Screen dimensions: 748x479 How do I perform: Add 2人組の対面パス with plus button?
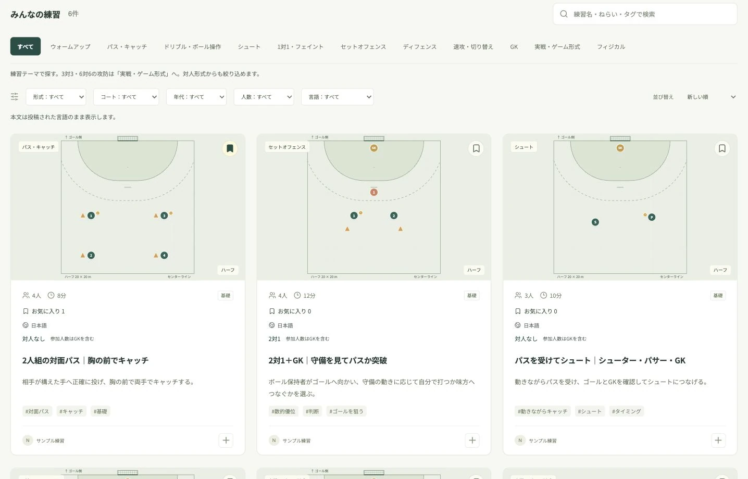[x=226, y=440]
